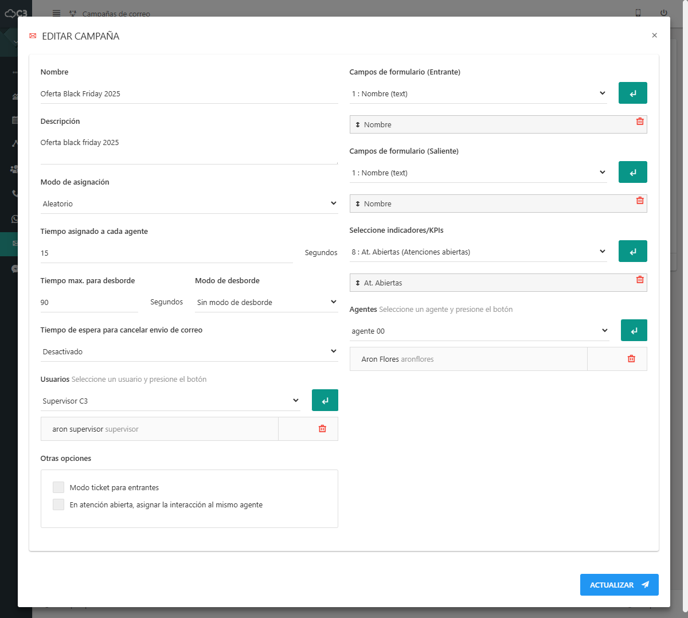This screenshot has height=618, width=688.
Task: Add selected user Supervisor C3 with green button
Action: point(325,400)
